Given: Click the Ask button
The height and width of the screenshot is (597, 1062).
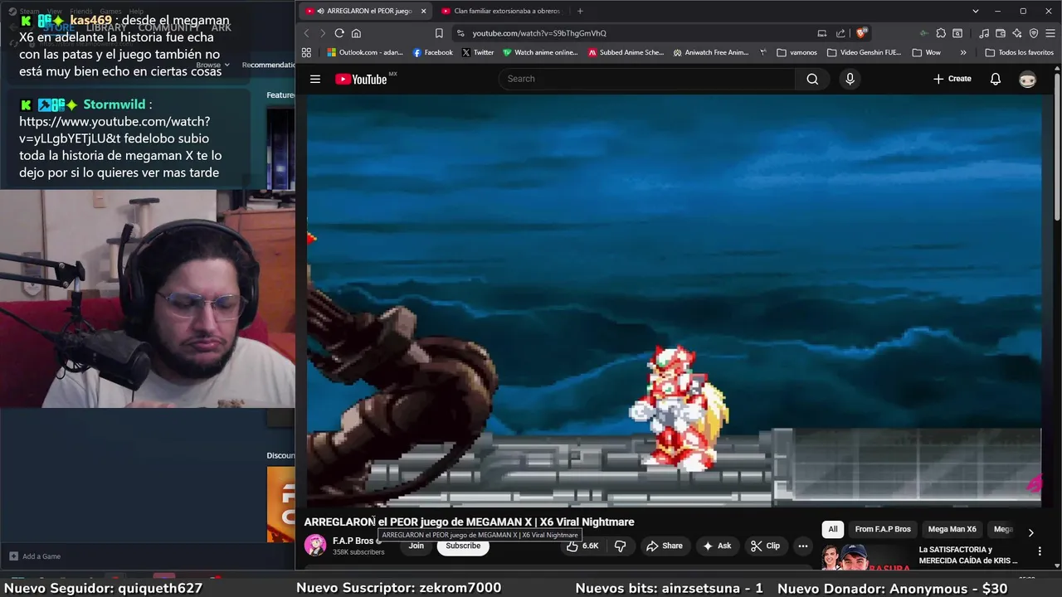Looking at the screenshot, I should [x=717, y=546].
